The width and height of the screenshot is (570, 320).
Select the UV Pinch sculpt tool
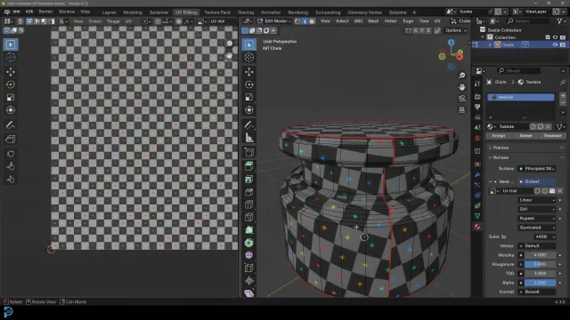coord(11,180)
